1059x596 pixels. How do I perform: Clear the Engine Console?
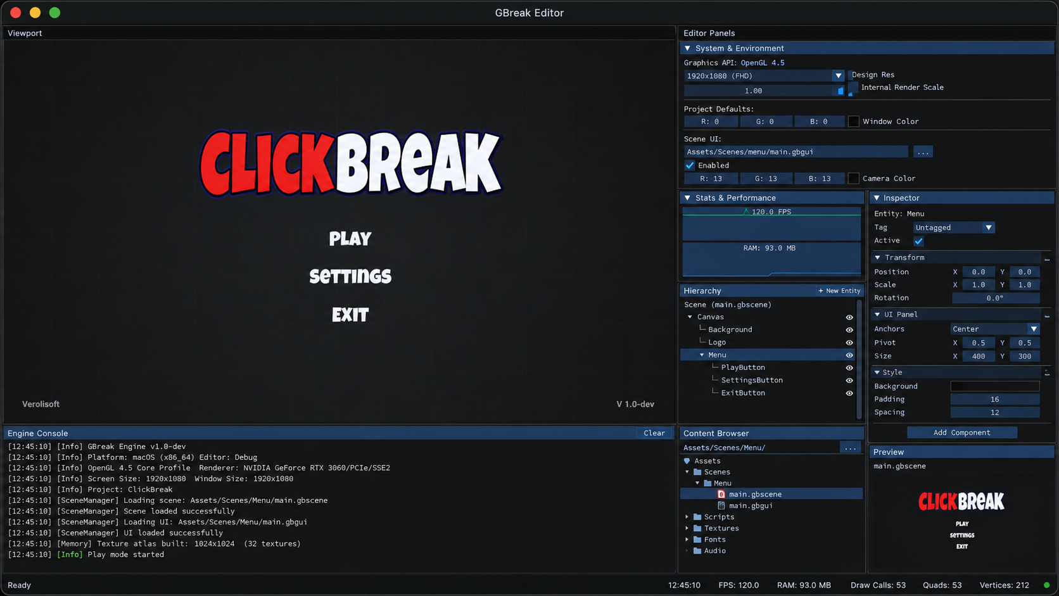click(654, 433)
